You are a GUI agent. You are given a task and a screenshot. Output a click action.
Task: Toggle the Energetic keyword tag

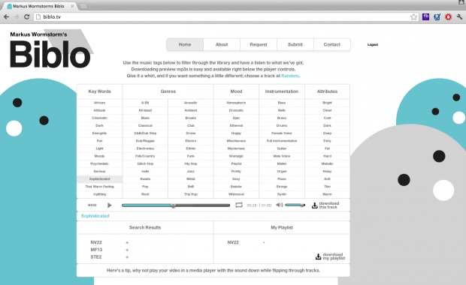(x=99, y=133)
